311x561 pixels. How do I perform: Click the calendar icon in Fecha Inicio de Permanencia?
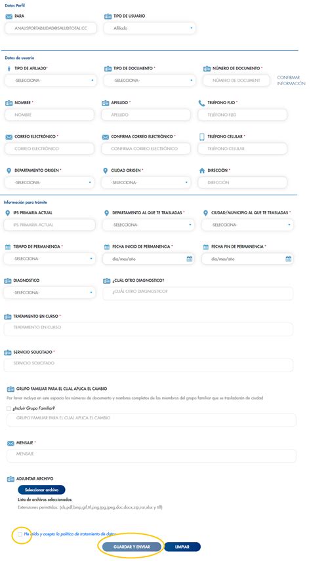[x=190, y=259]
